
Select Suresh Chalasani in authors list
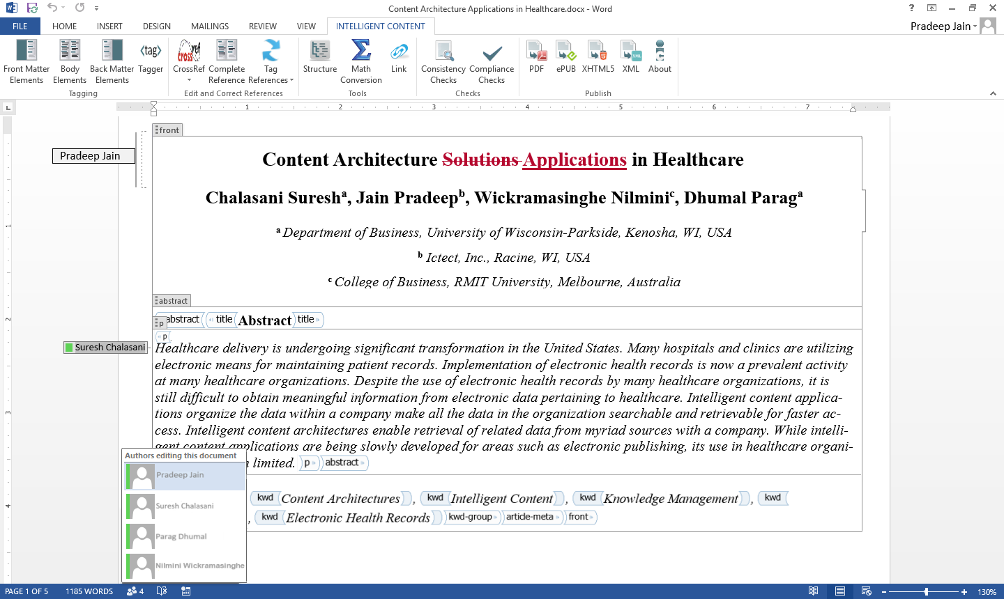click(x=185, y=506)
